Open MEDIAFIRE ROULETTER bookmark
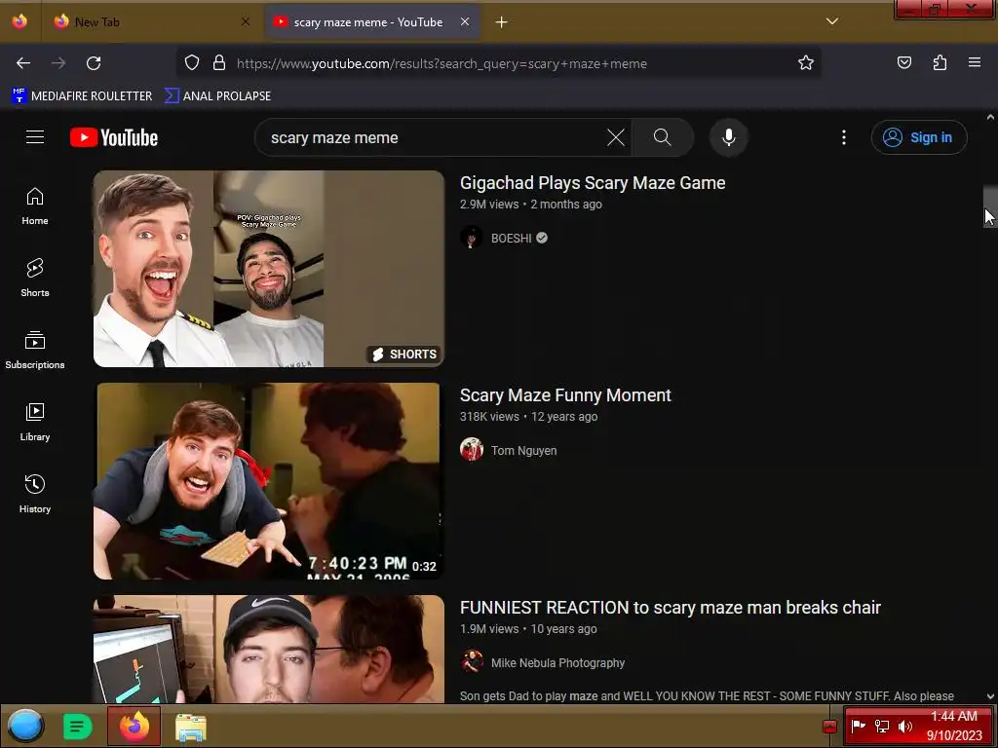 pos(82,96)
